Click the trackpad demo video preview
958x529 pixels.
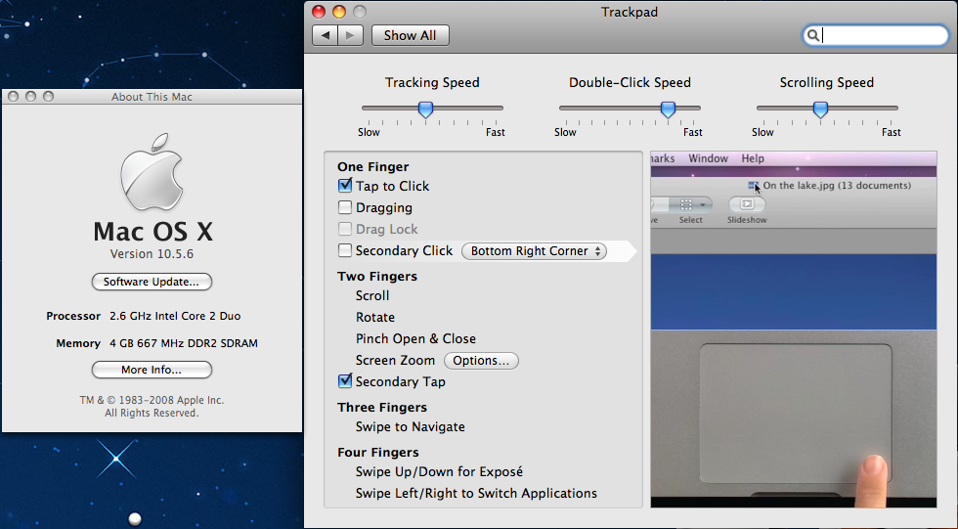[x=794, y=330]
